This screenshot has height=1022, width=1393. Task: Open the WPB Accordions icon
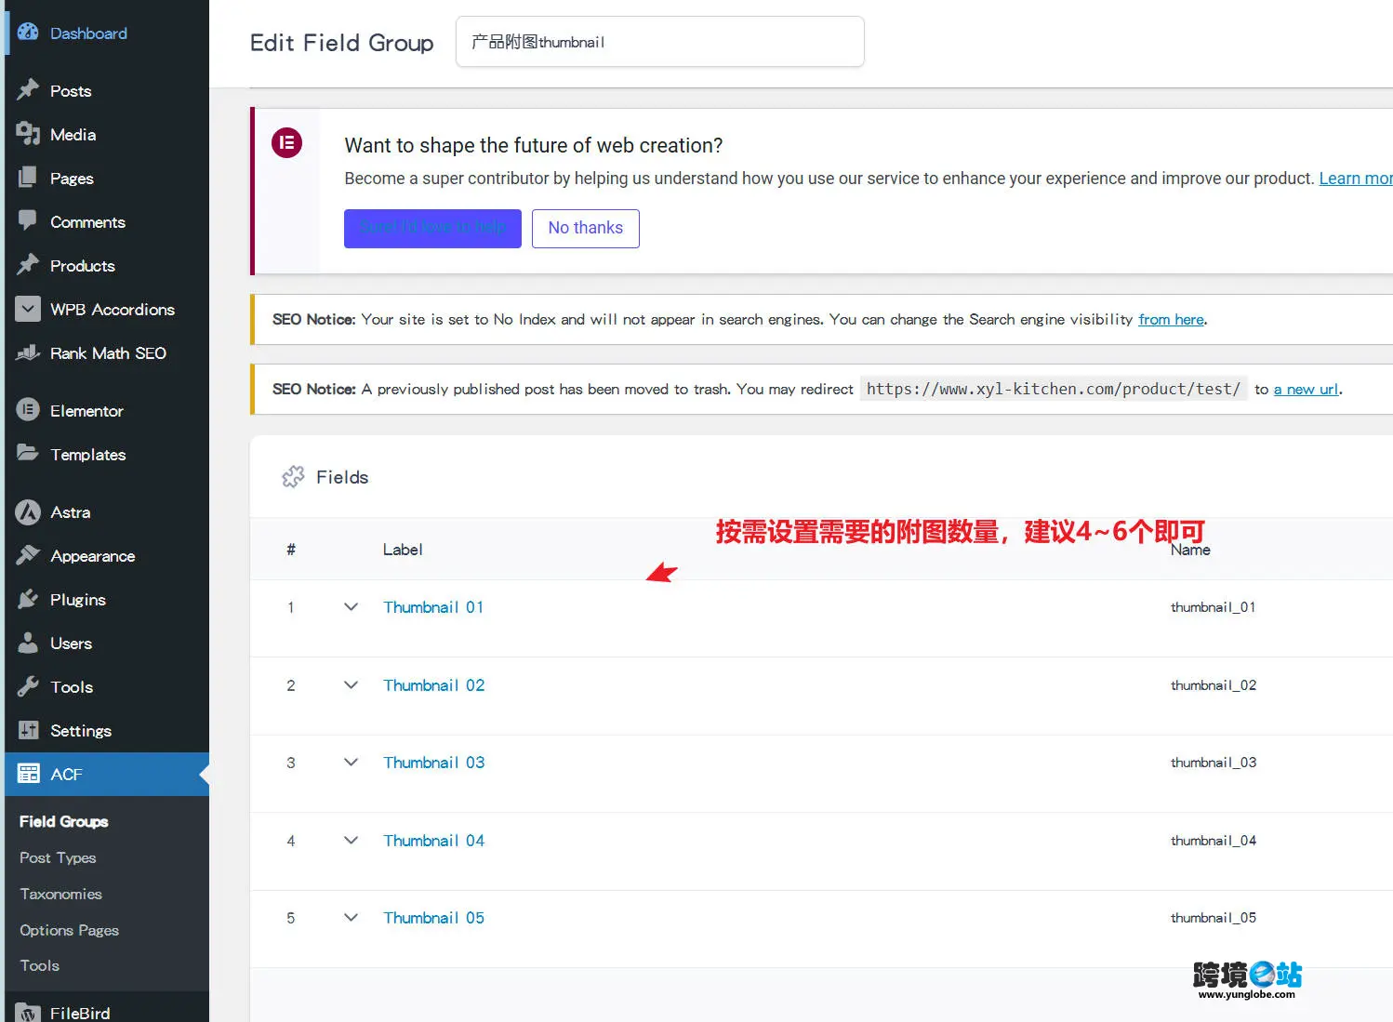28,309
